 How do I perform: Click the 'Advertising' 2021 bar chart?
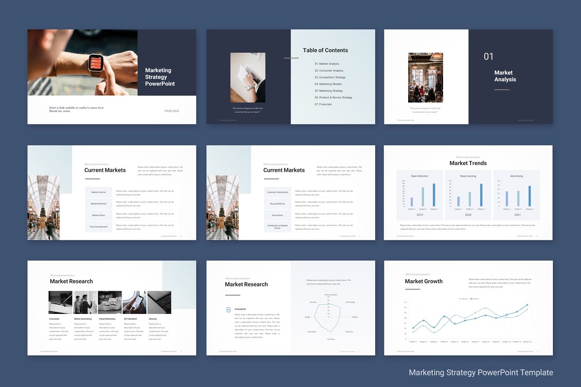[516, 194]
